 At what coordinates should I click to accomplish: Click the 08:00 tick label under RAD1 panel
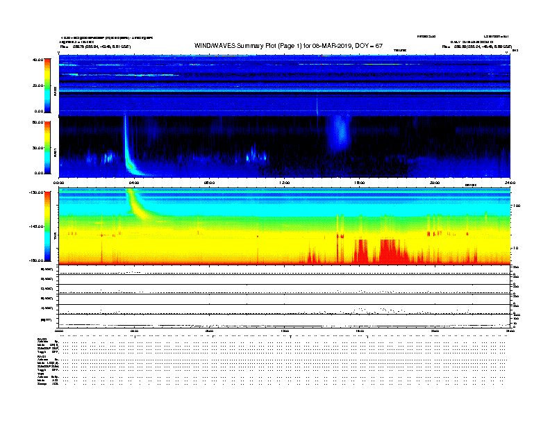click(209, 183)
